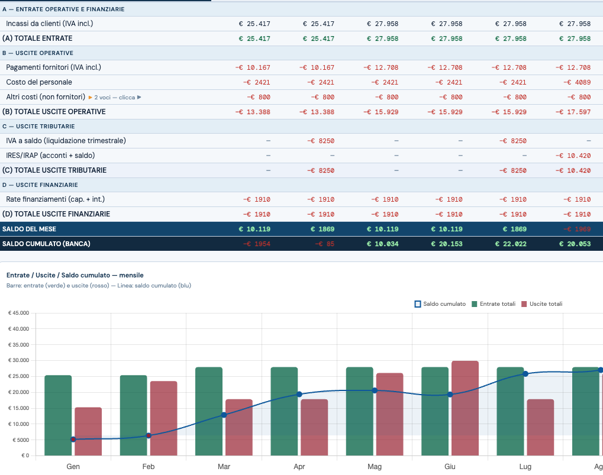The width and height of the screenshot is (603, 475).
Task: Click the "€ 45.000" y-axis label
Action: point(18,313)
